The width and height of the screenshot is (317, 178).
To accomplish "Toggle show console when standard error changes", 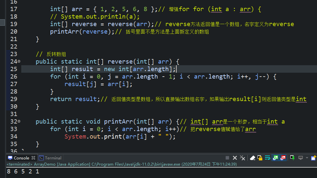I will [x=283, y=158].
